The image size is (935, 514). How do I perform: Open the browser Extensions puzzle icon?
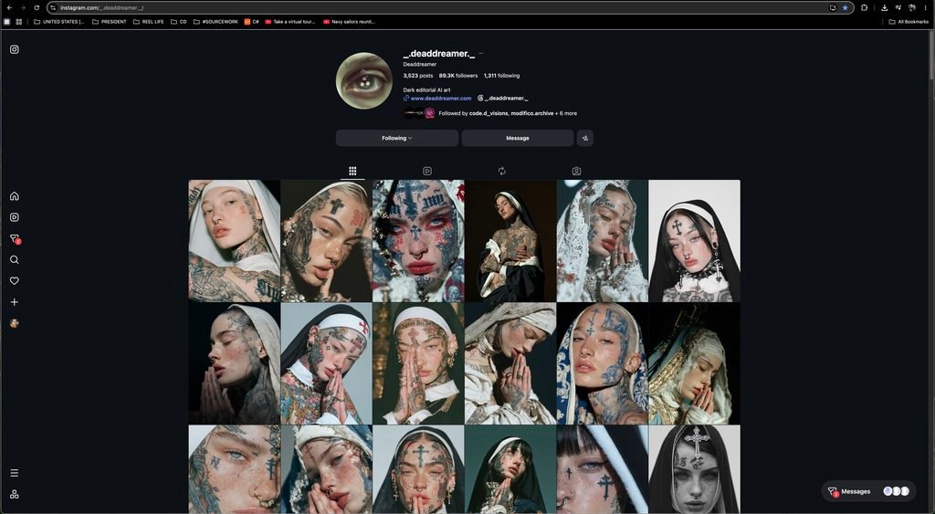[x=864, y=7]
